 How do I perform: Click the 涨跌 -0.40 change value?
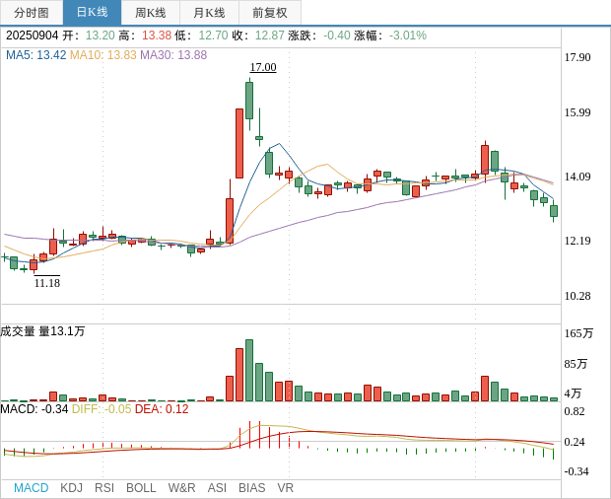[x=319, y=36]
